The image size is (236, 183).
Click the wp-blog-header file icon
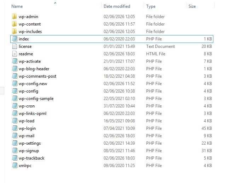15,69
